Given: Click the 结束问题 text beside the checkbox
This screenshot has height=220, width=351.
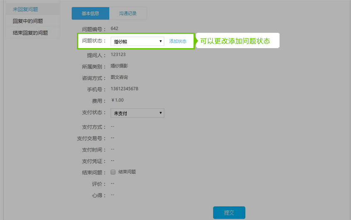Looking at the screenshot, I should (127, 172).
